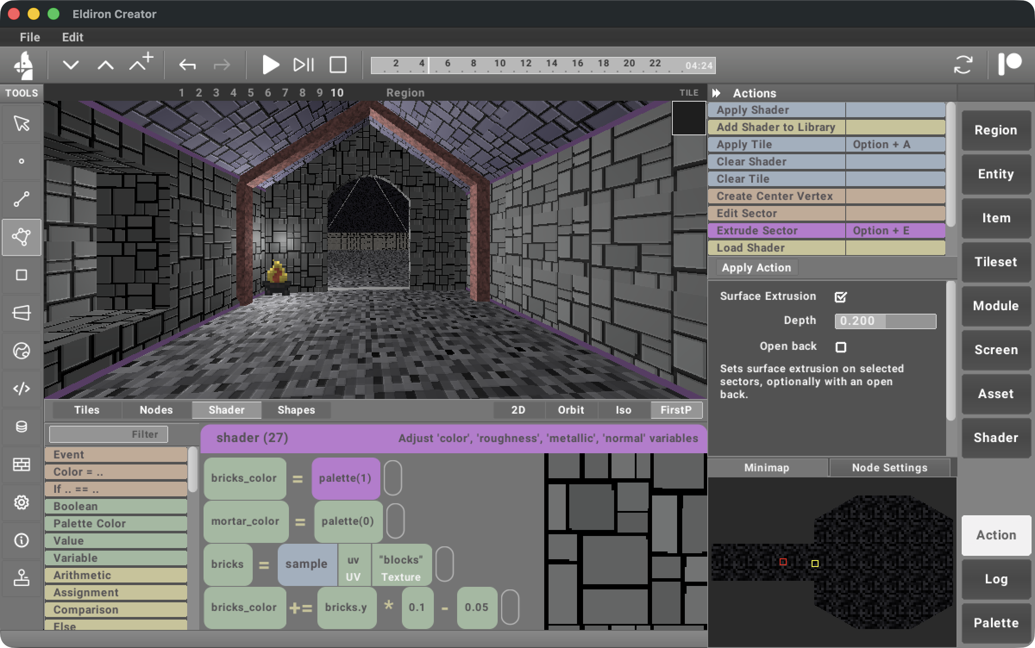Select the world/globe tool
This screenshot has width=1035, height=648.
(22, 351)
